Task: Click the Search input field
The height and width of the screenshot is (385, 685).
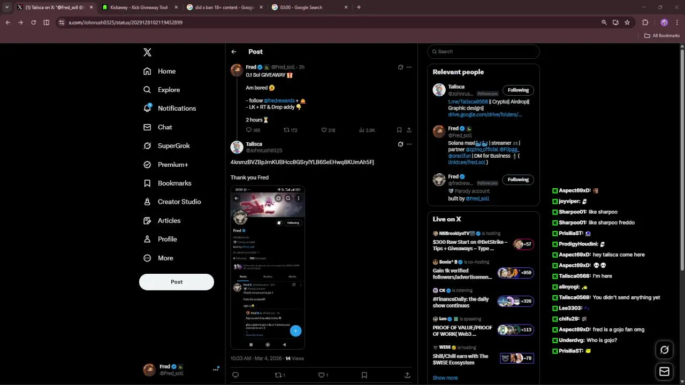Action: pyautogui.click(x=483, y=51)
